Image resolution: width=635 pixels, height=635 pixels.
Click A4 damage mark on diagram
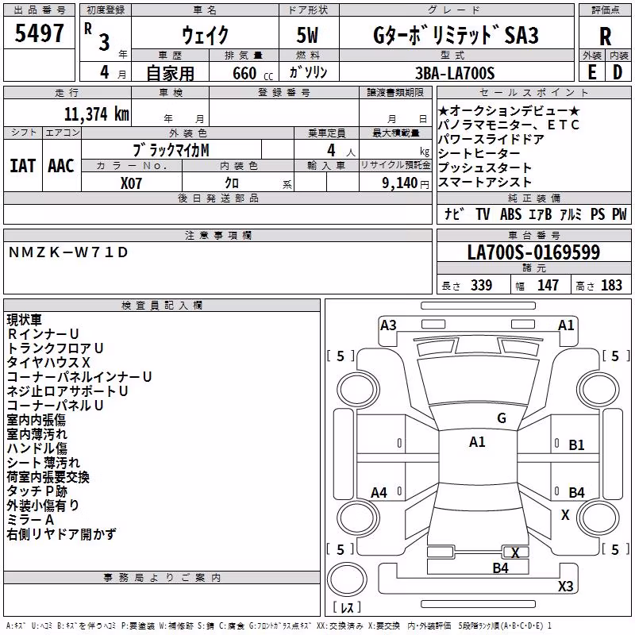[x=379, y=493]
